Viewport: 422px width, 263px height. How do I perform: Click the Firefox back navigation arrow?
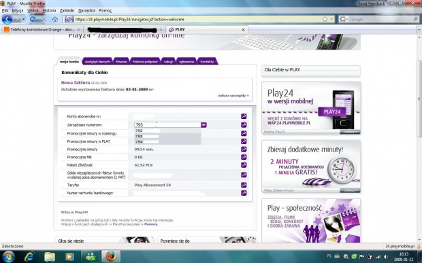click(x=7, y=19)
